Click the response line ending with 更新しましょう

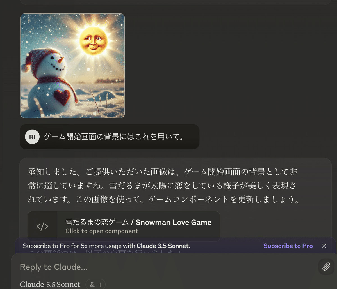point(163,199)
